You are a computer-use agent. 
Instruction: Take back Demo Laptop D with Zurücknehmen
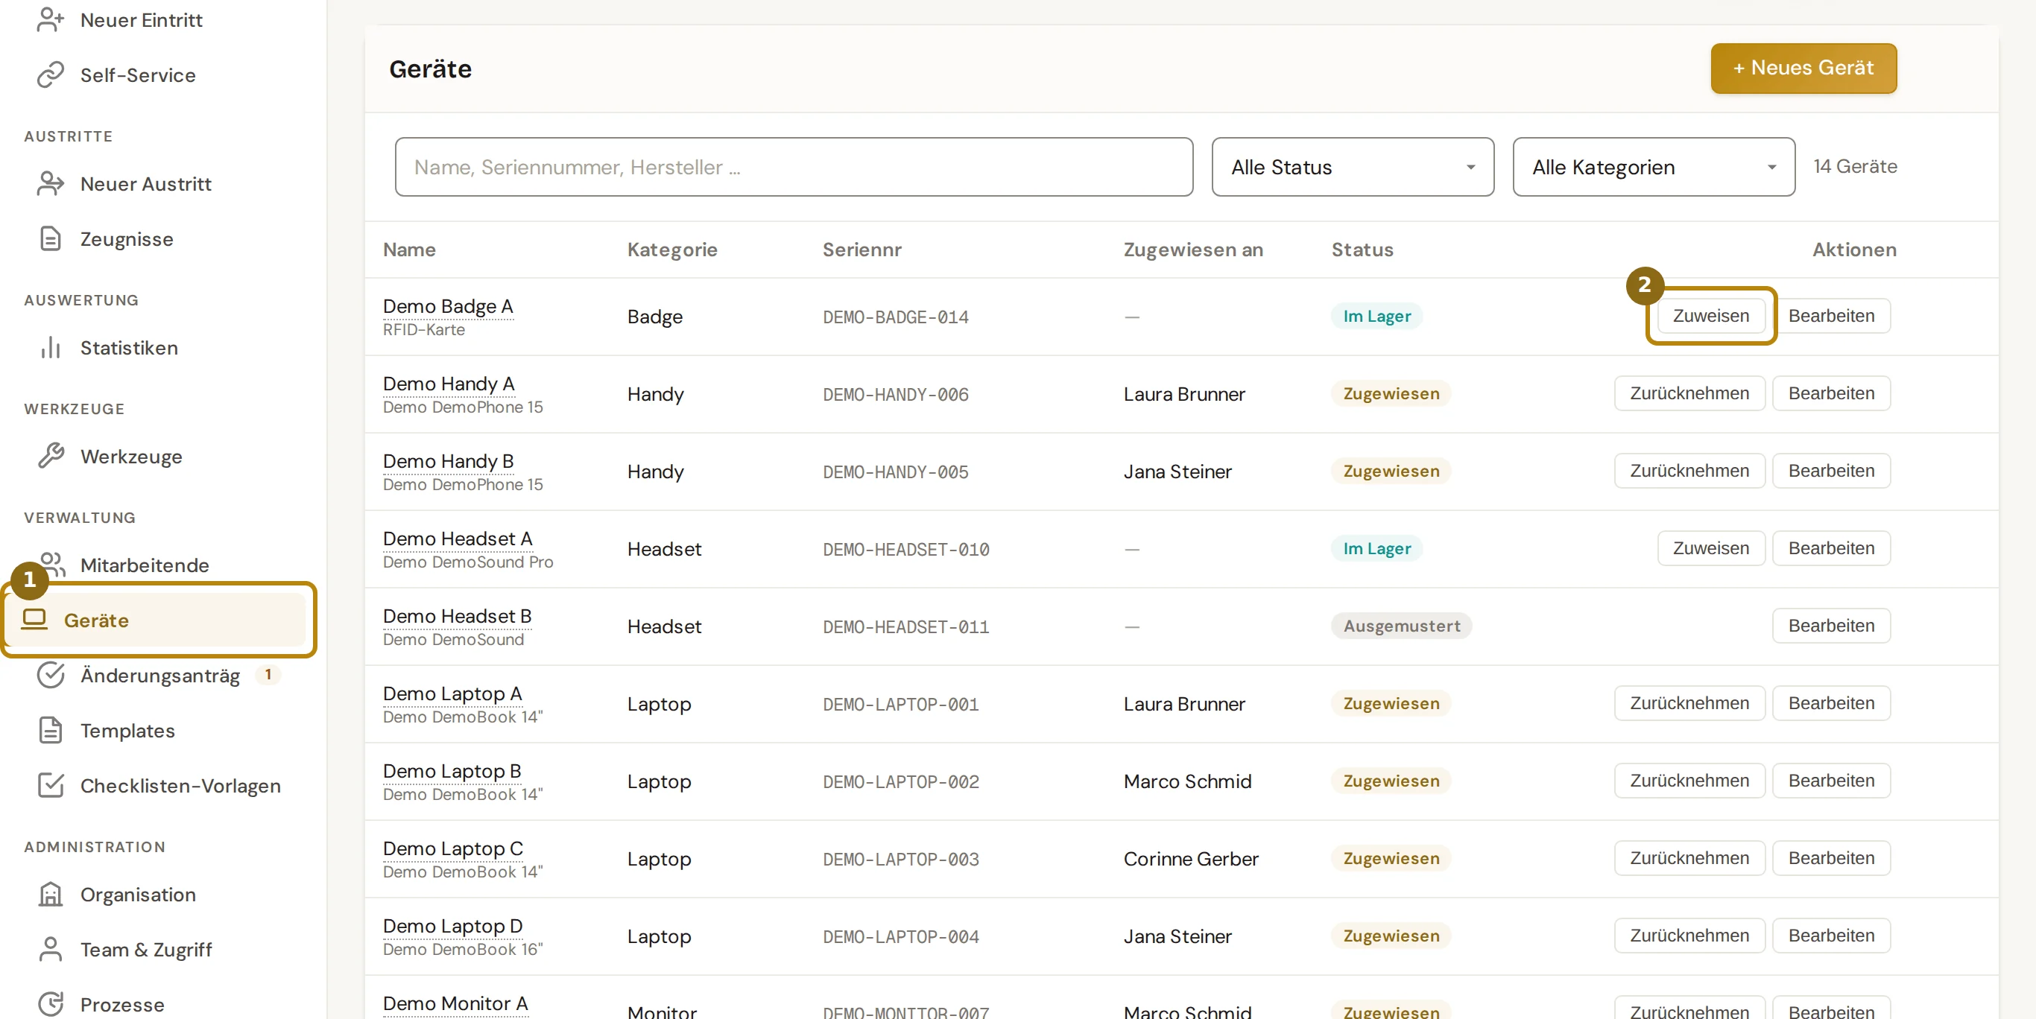tap(1689, 936)
